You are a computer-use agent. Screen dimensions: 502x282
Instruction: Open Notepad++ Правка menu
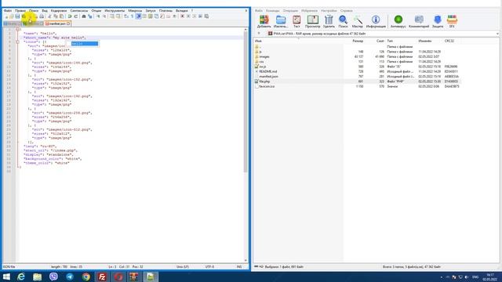[x=20, y=10]
